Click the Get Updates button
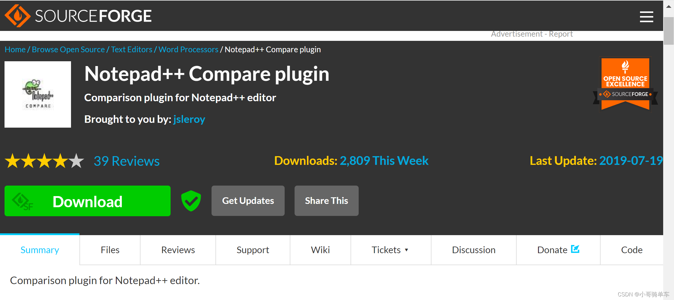The width and height of the screenshot is (674, 300). 248,201
